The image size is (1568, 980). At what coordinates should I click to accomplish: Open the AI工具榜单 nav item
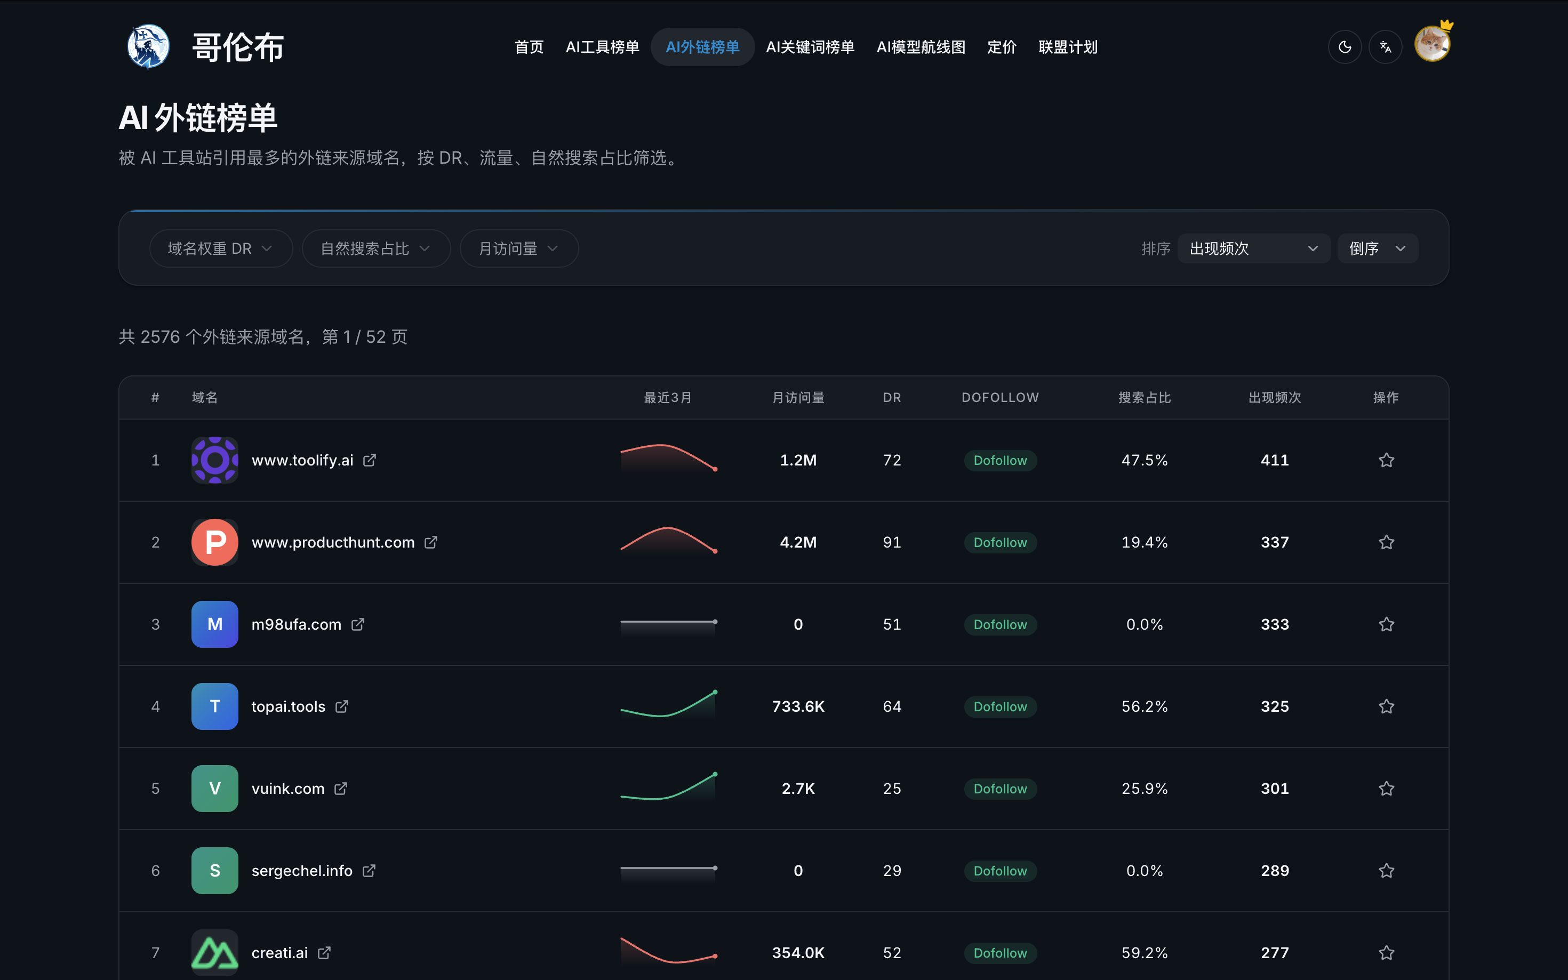602,47
